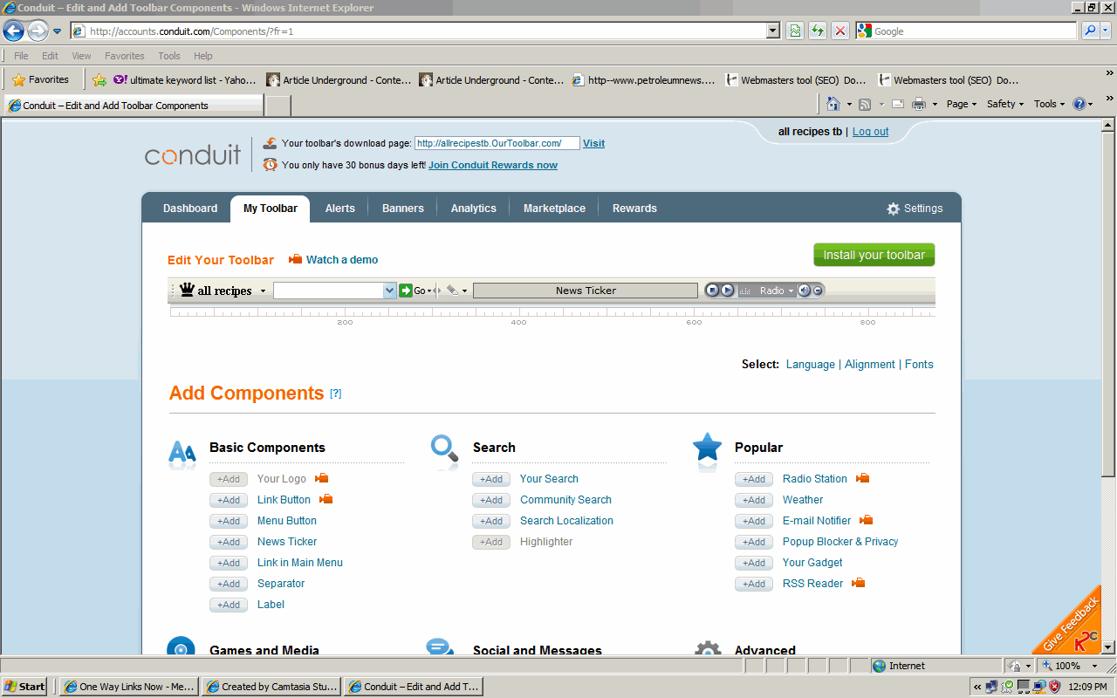Click the page vertical scrollbar down arrow
Screen dimensions: 1117x698
tap(1109, 647)
